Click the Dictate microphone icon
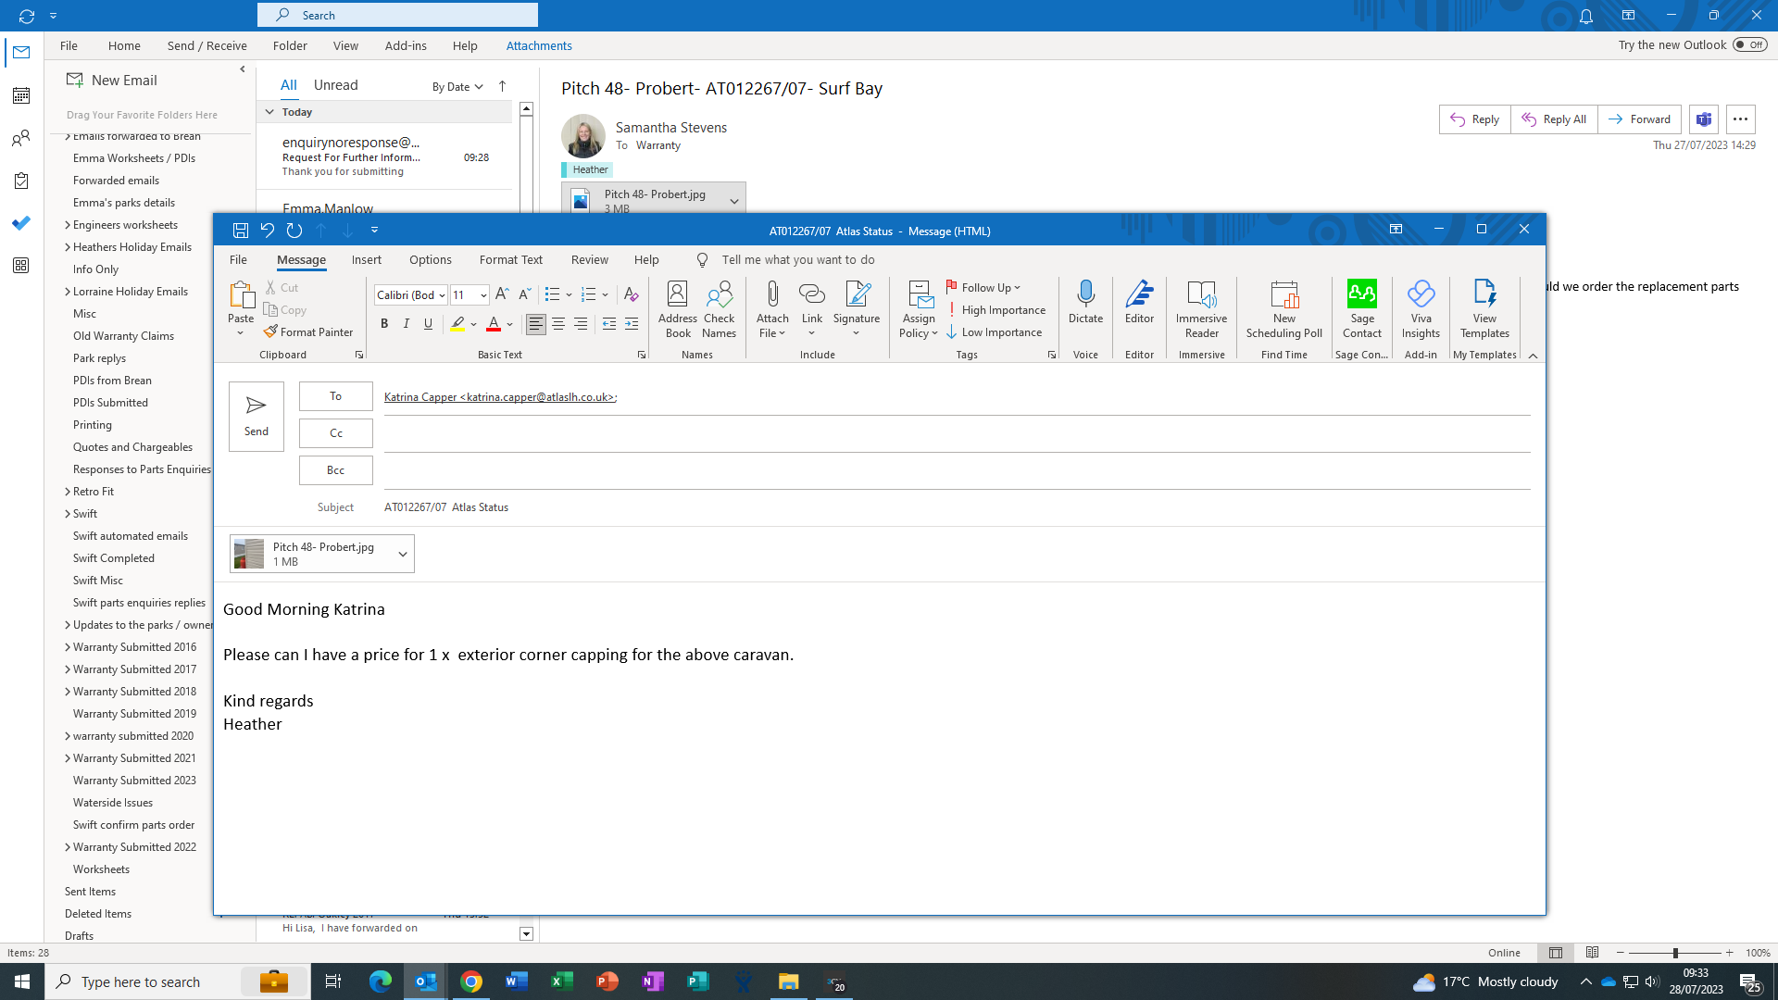Image resolution: width=1778 pixels, height=1000 pixels. pyautogui.click(x=1085, y=295)
